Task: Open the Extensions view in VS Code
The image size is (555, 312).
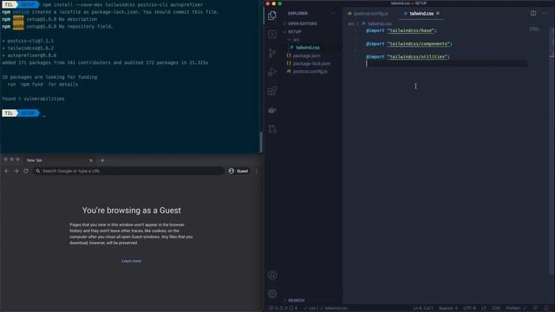Action: [x=272, y=91]
